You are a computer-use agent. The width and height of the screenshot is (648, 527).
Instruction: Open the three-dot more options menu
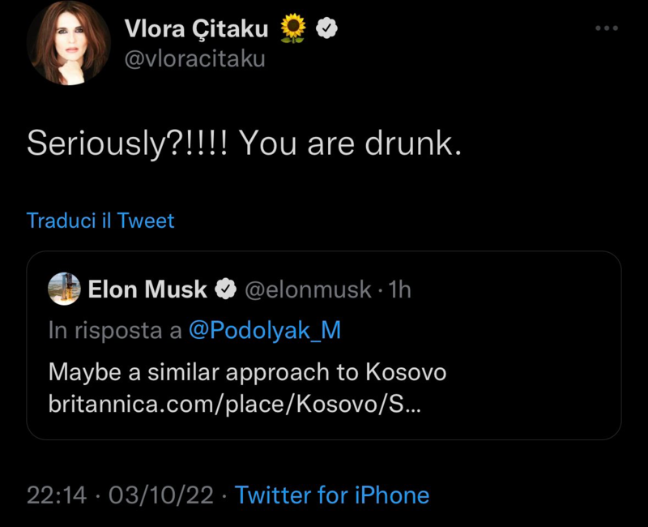click(606, 28)
